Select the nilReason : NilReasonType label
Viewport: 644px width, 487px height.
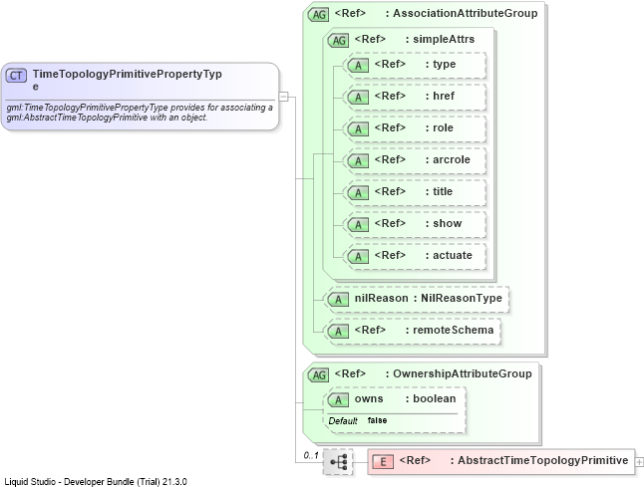click(429, 298)
